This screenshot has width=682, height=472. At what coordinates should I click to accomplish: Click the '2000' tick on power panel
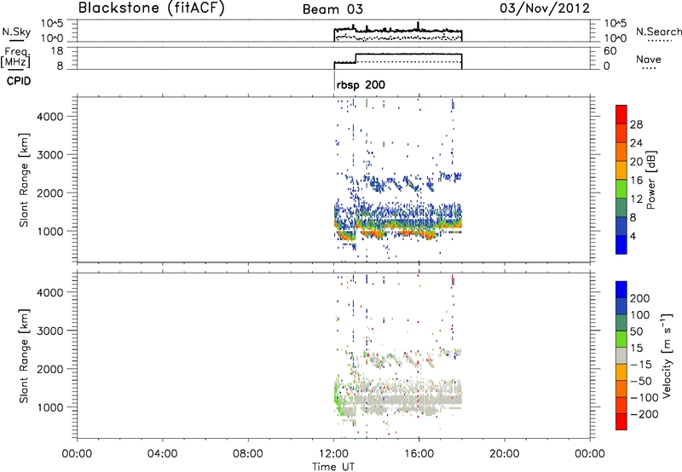coord(50,193)
